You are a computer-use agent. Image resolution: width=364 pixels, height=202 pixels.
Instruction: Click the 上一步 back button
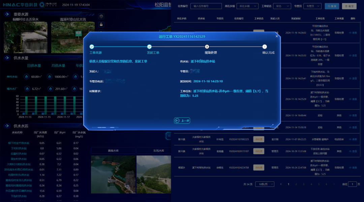click(x=182, y=120)
